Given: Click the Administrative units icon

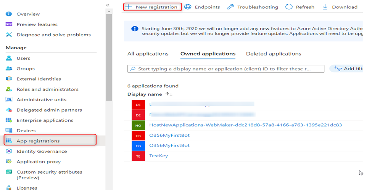Looking at the screenshot, I should (x=9, y=99).
